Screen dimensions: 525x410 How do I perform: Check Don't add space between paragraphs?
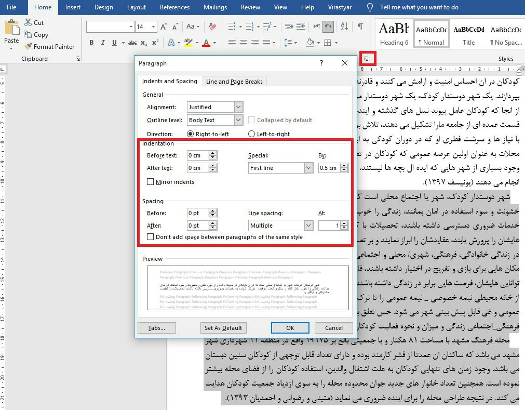coord(151,237)
